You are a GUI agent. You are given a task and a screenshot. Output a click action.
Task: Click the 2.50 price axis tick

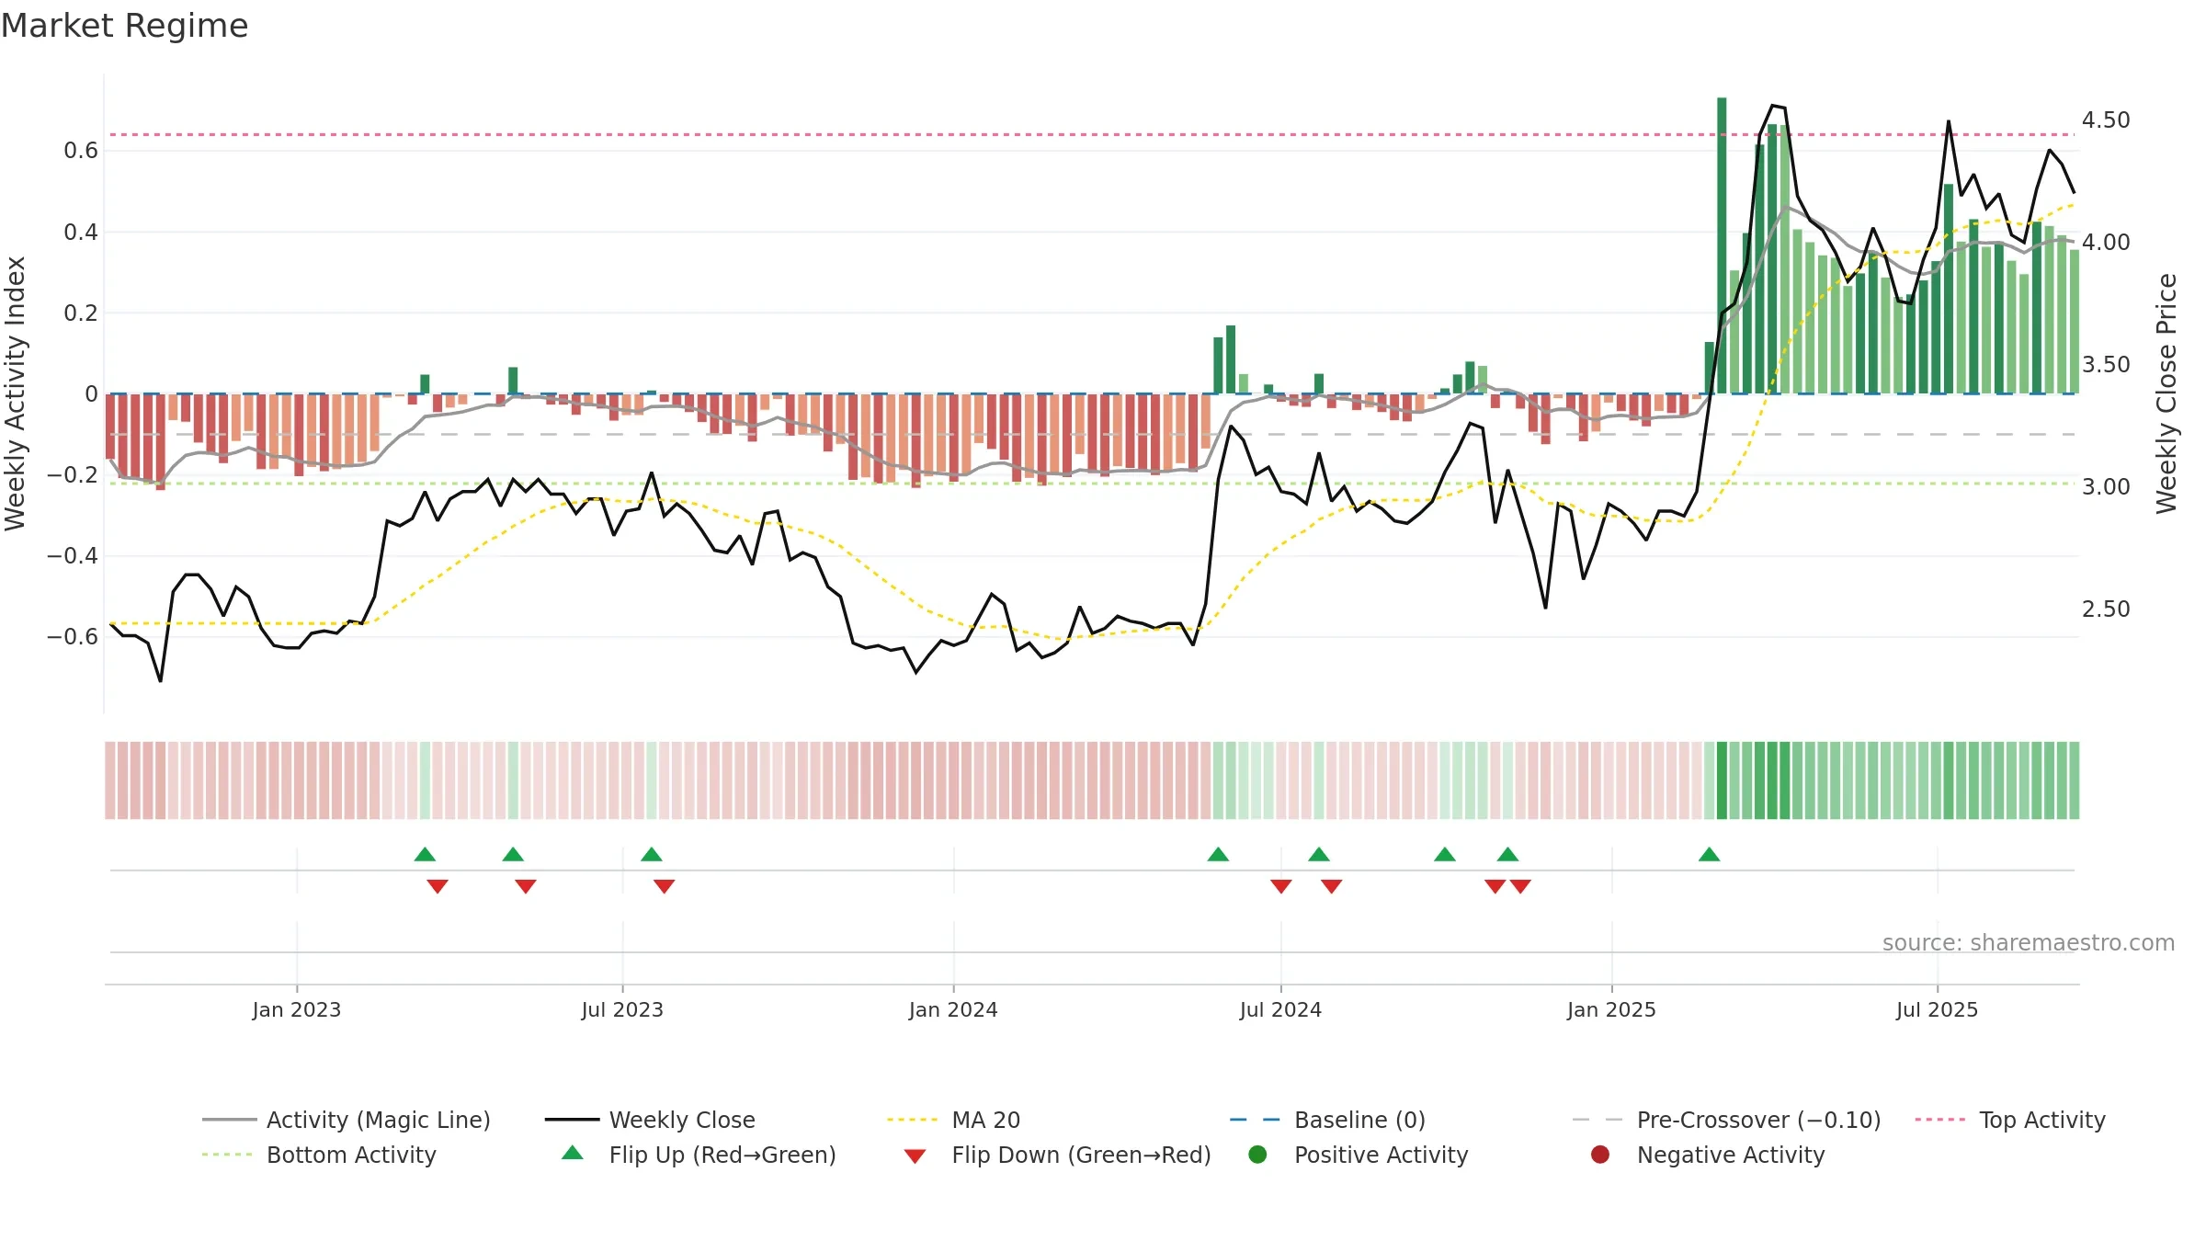click(x=2106, y=609)
